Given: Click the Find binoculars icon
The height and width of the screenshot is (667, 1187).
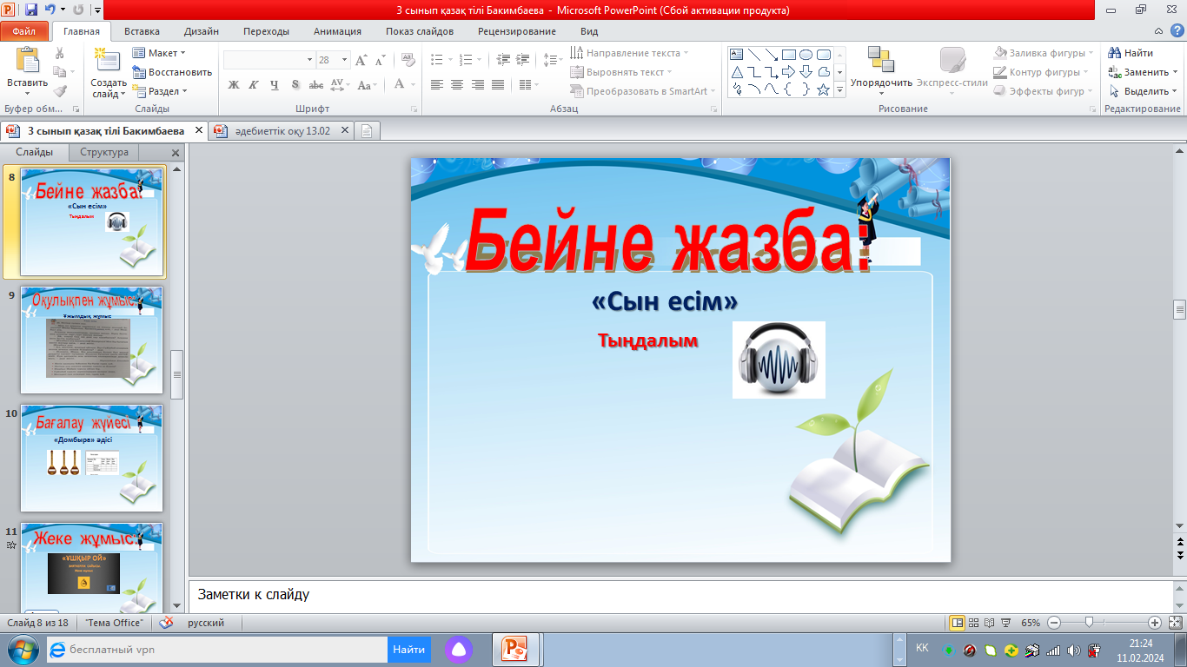Looking at the screenshot, I should (x=1115, y=53).
